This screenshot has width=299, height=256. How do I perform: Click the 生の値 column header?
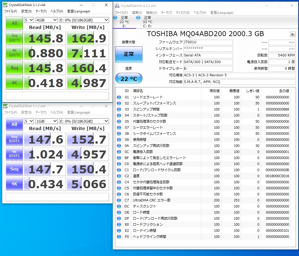(x=284, y=91)
